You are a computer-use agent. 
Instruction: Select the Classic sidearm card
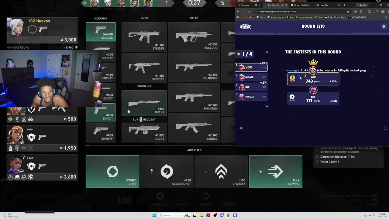point(101,32)
